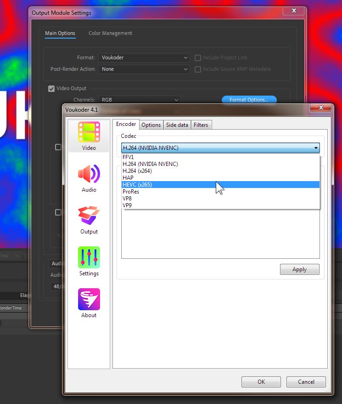Toggle the Video Output checkbox
This screenshot has width=342, height=404.
[x=51, y=89]
